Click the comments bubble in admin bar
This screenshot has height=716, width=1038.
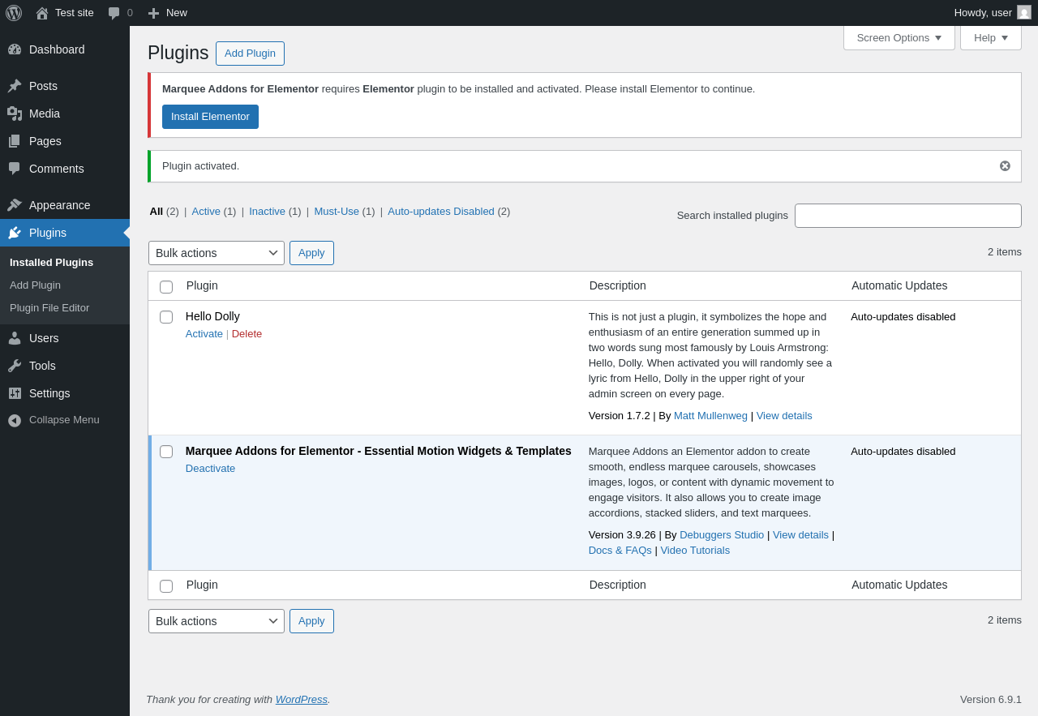114,13
